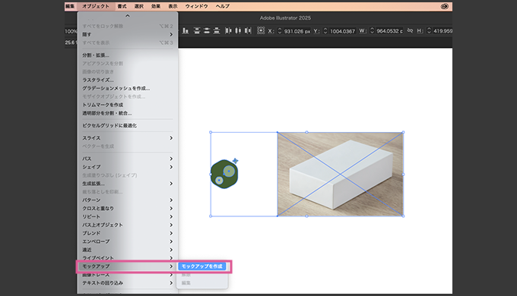
Task: Click the Y field showing 1004.0367
Action: pyautogui.click(x=342, y=31)
